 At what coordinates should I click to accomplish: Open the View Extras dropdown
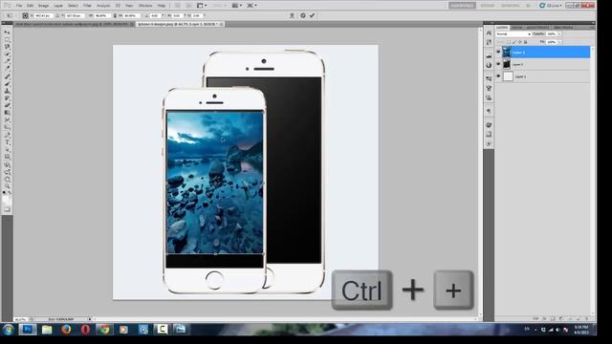click(x=202, y=6)
